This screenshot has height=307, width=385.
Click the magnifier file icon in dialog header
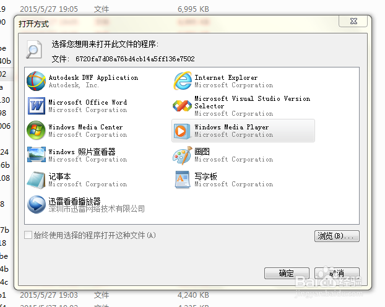34,49
